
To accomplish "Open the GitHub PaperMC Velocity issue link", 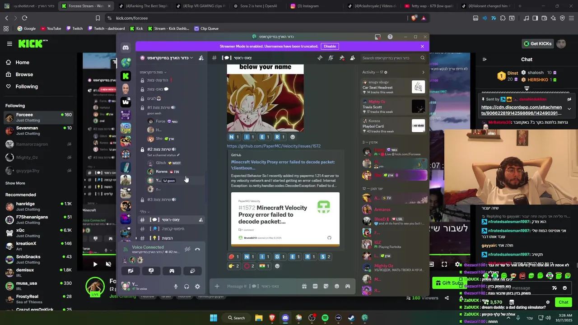I will (x=274, y=146).
